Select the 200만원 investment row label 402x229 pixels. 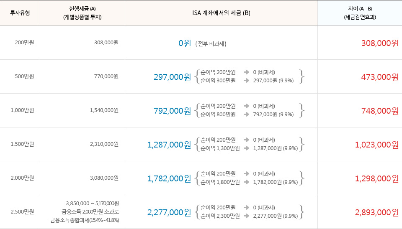point(24,43)
